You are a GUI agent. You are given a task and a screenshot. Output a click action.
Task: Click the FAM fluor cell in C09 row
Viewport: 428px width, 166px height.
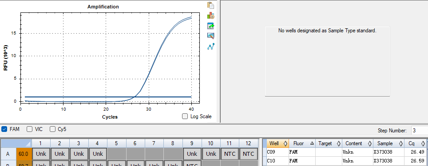point(302,152)
